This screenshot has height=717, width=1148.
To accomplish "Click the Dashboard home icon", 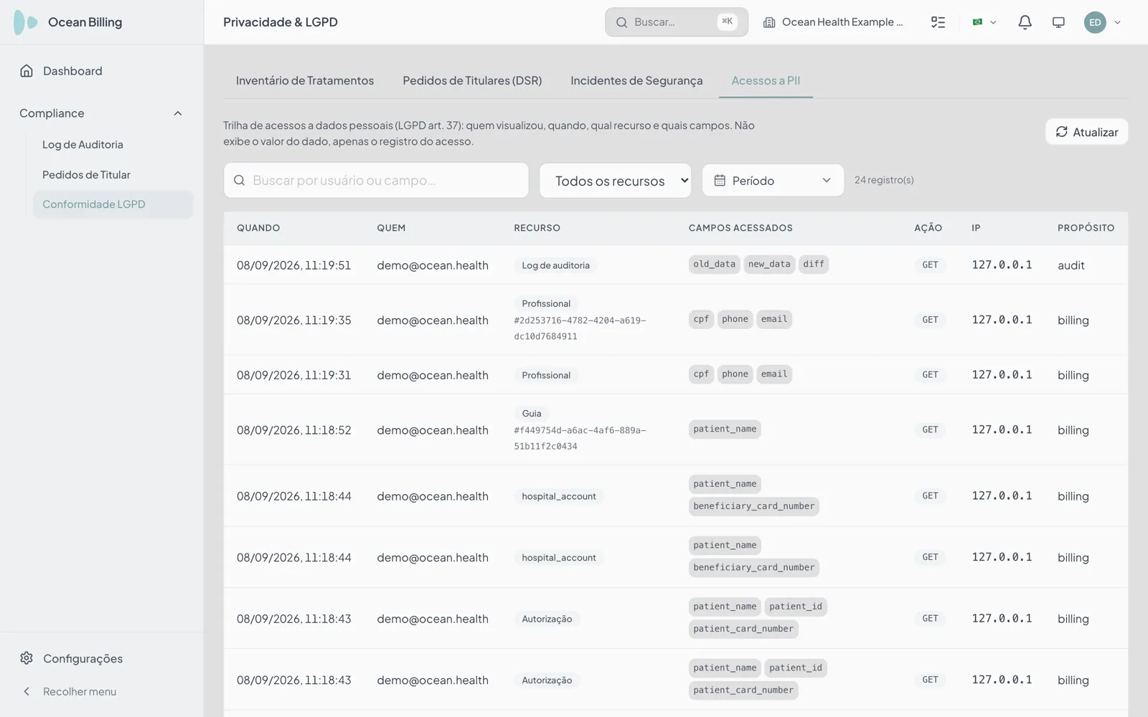I will point(27,71).
